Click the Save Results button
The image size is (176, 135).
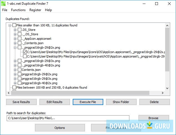coord(21,102)
